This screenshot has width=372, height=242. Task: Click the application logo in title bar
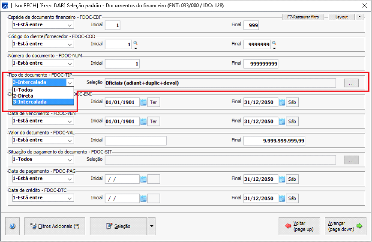pos(5,6)
